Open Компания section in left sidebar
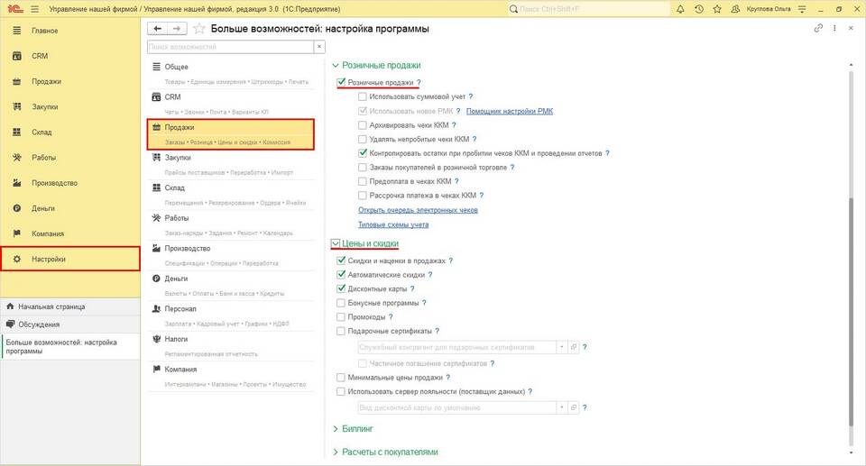The height and width of the screenshot is (466, 866). pyautogui.click(x=69, y=234)
